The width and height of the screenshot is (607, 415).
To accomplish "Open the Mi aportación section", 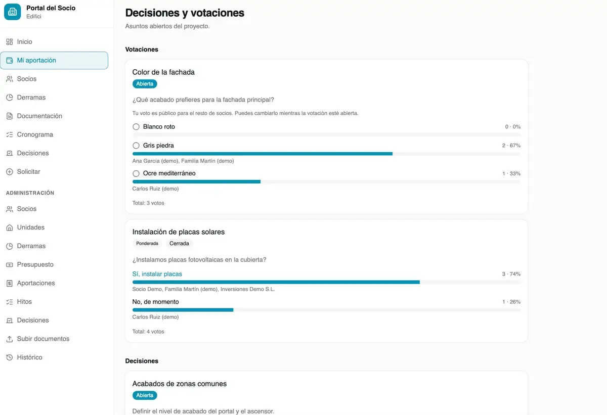I will 54,60.
